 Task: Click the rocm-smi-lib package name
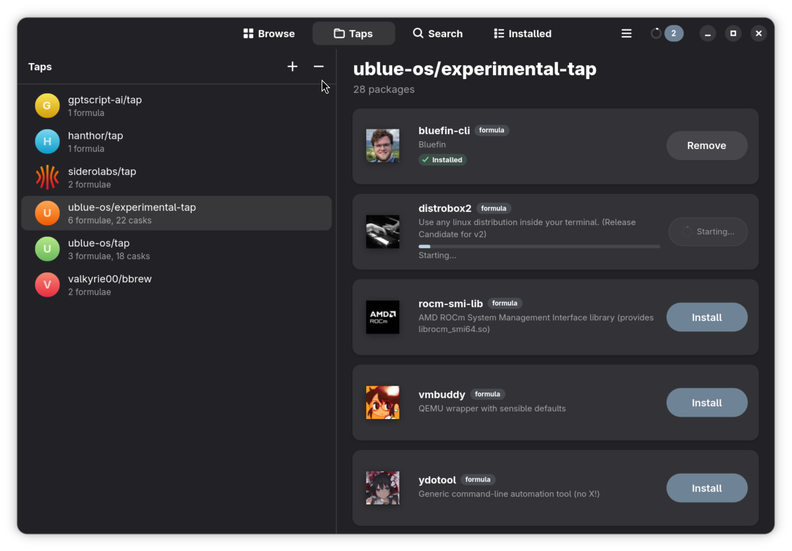(x=450, y=304)
